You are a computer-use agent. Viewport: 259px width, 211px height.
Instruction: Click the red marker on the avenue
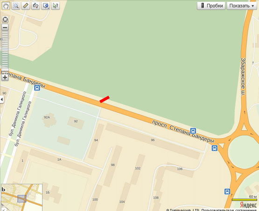(x=105, y=99)
